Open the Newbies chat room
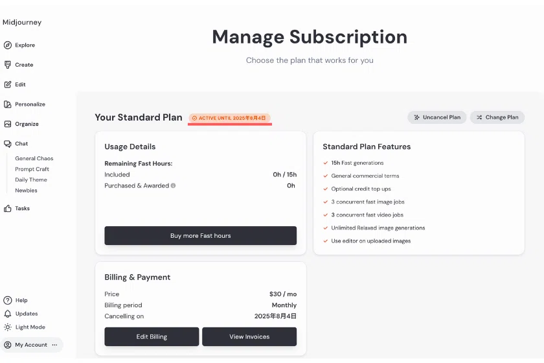 coord(26,191)
